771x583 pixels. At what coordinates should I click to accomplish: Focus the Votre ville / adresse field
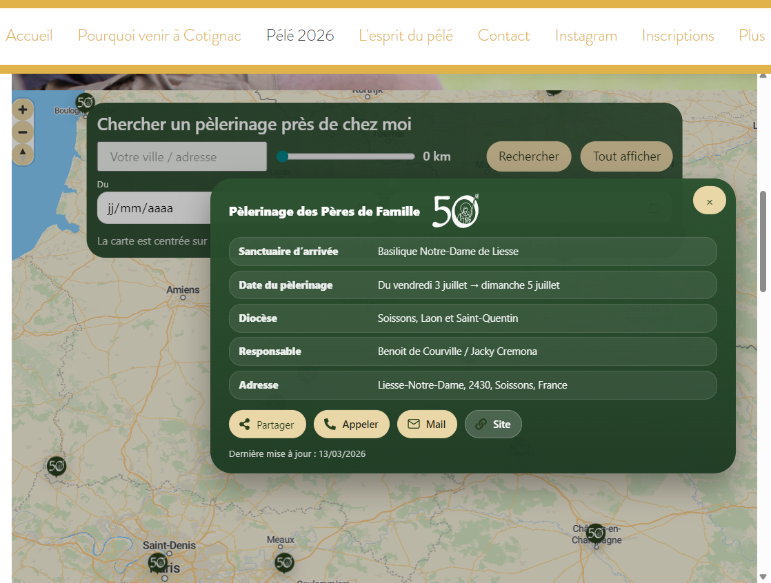tap(182, 156)
